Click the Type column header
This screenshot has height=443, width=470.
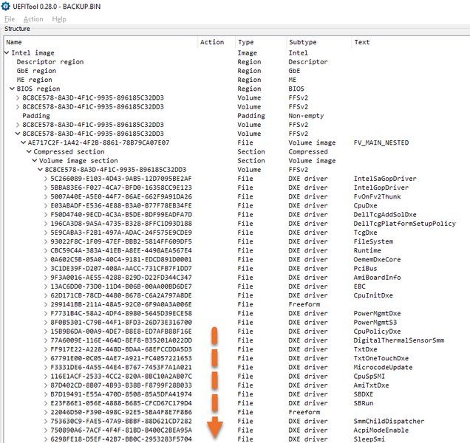coord(261,42)
